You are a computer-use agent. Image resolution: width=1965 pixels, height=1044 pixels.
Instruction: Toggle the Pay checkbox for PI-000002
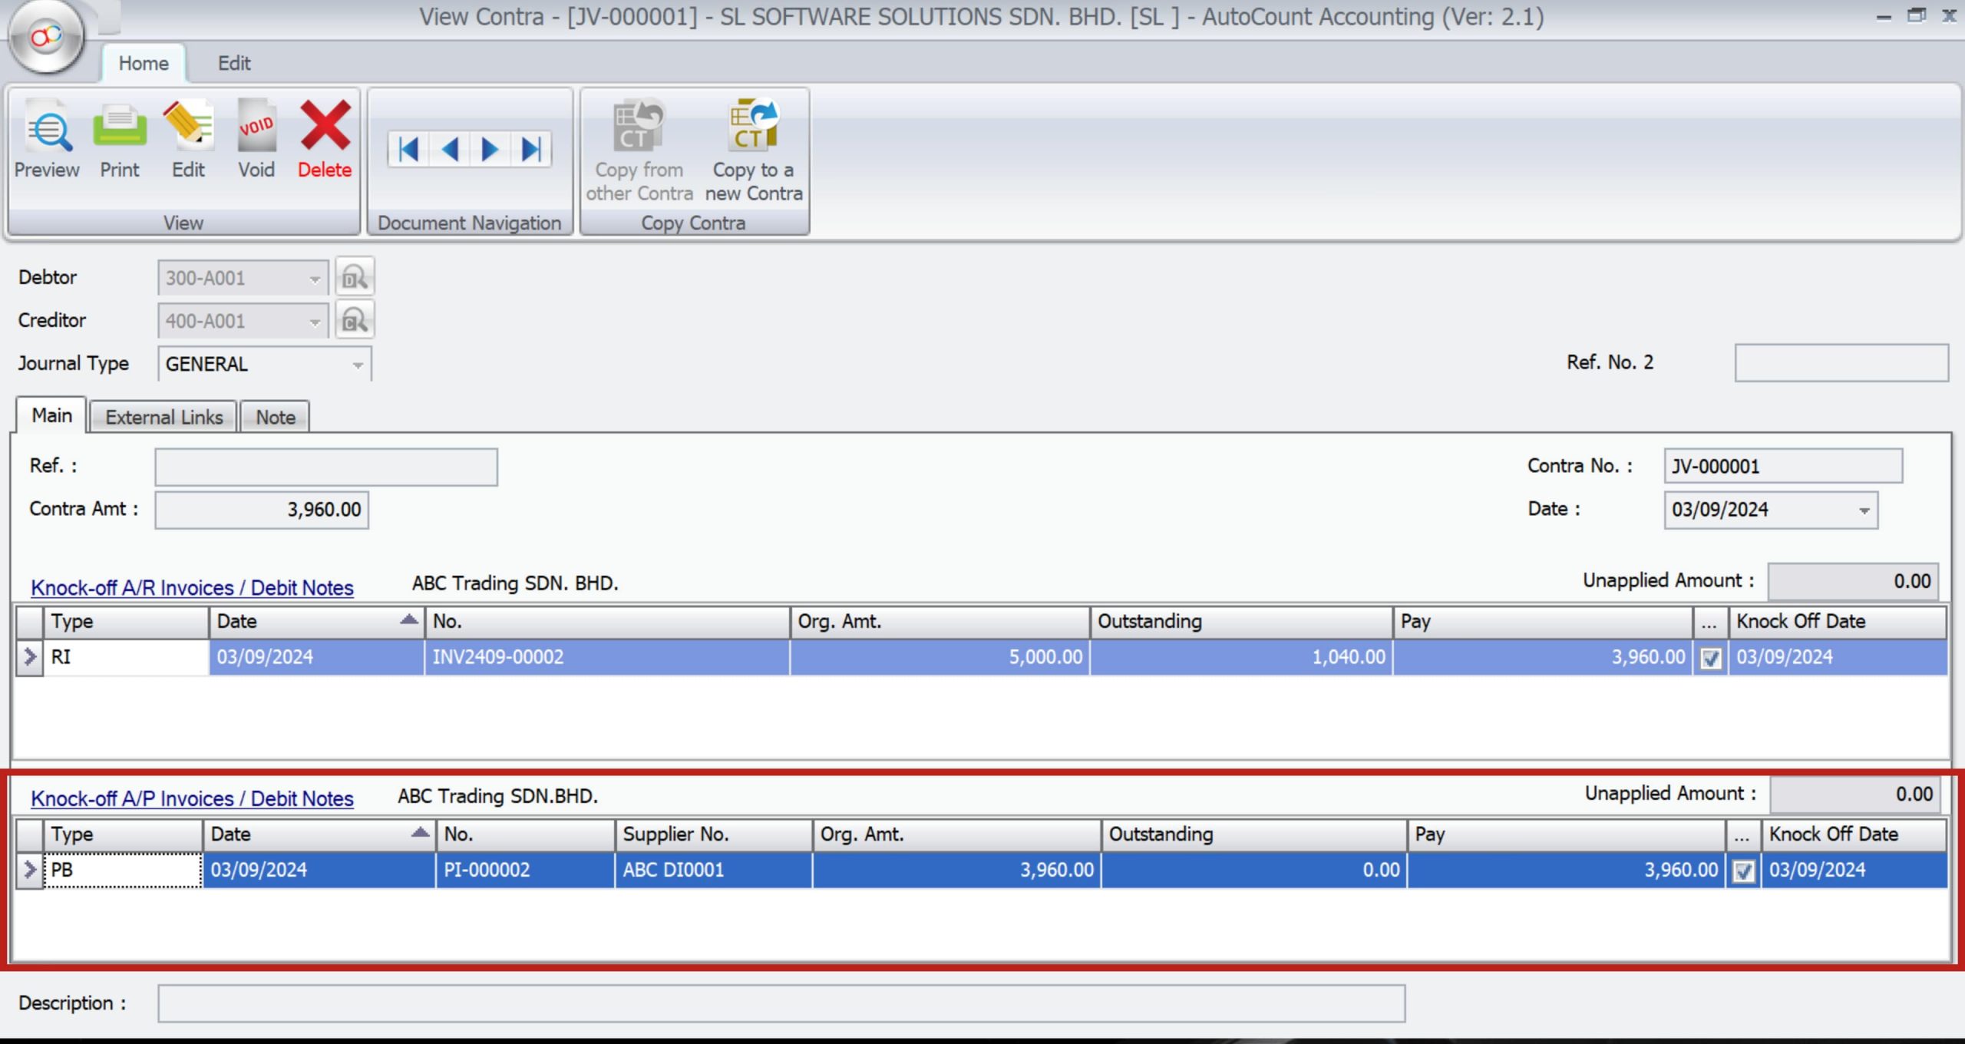[1743, 870]
